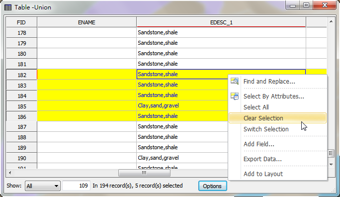This screenshot has width=340, height=197.
Task: Select row header for FID 181
Action: click(x=21, y=64)
